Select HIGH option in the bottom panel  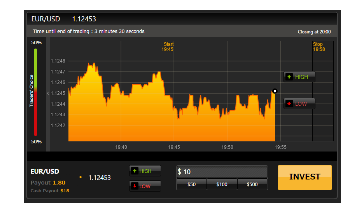tap(145, 171)
